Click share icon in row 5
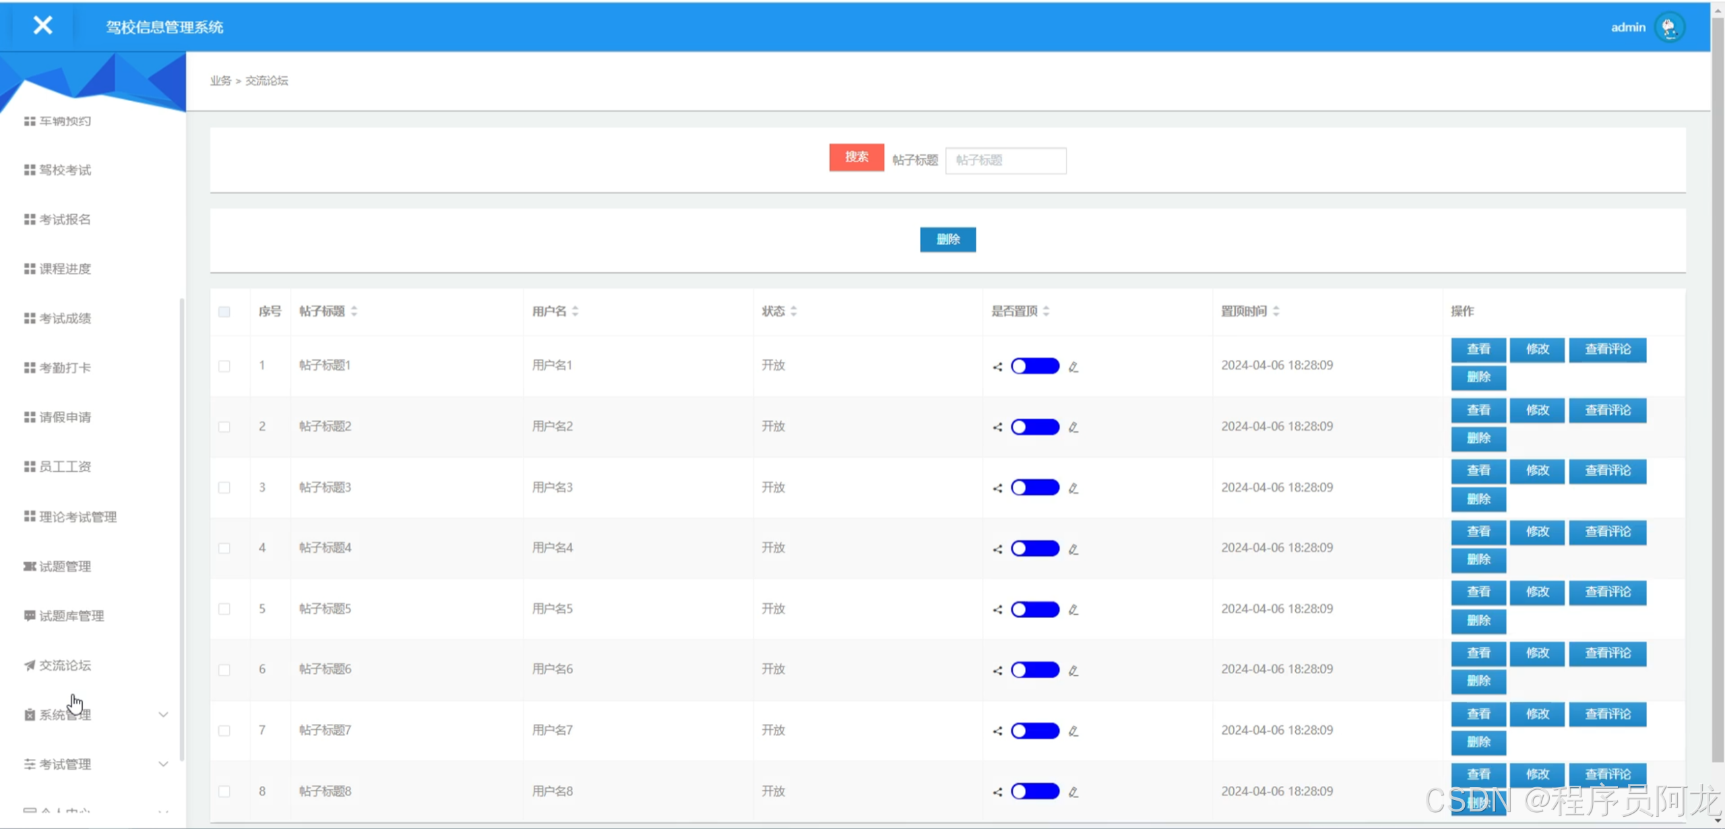 (997, 610)
